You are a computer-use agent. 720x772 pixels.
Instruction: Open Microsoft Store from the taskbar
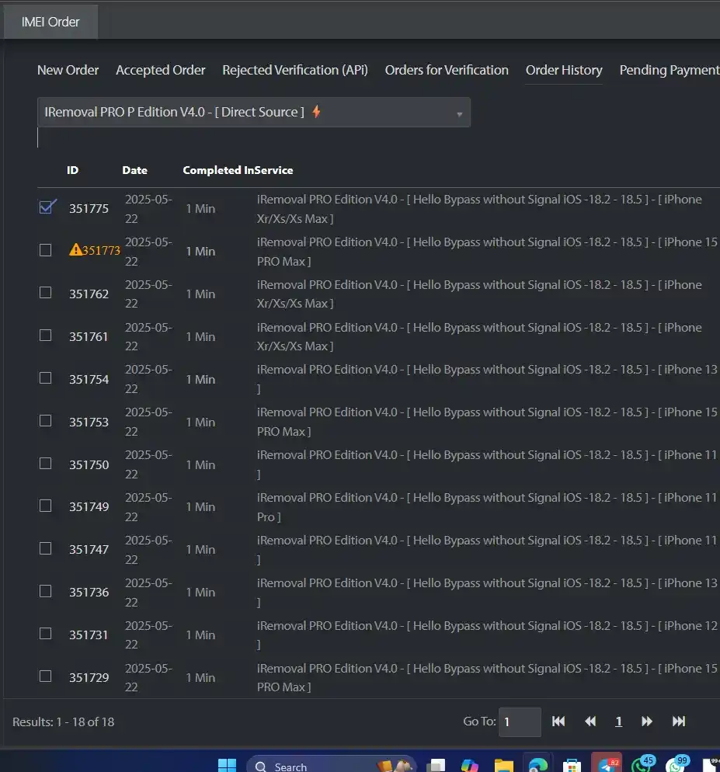click(x=572, y=765)
